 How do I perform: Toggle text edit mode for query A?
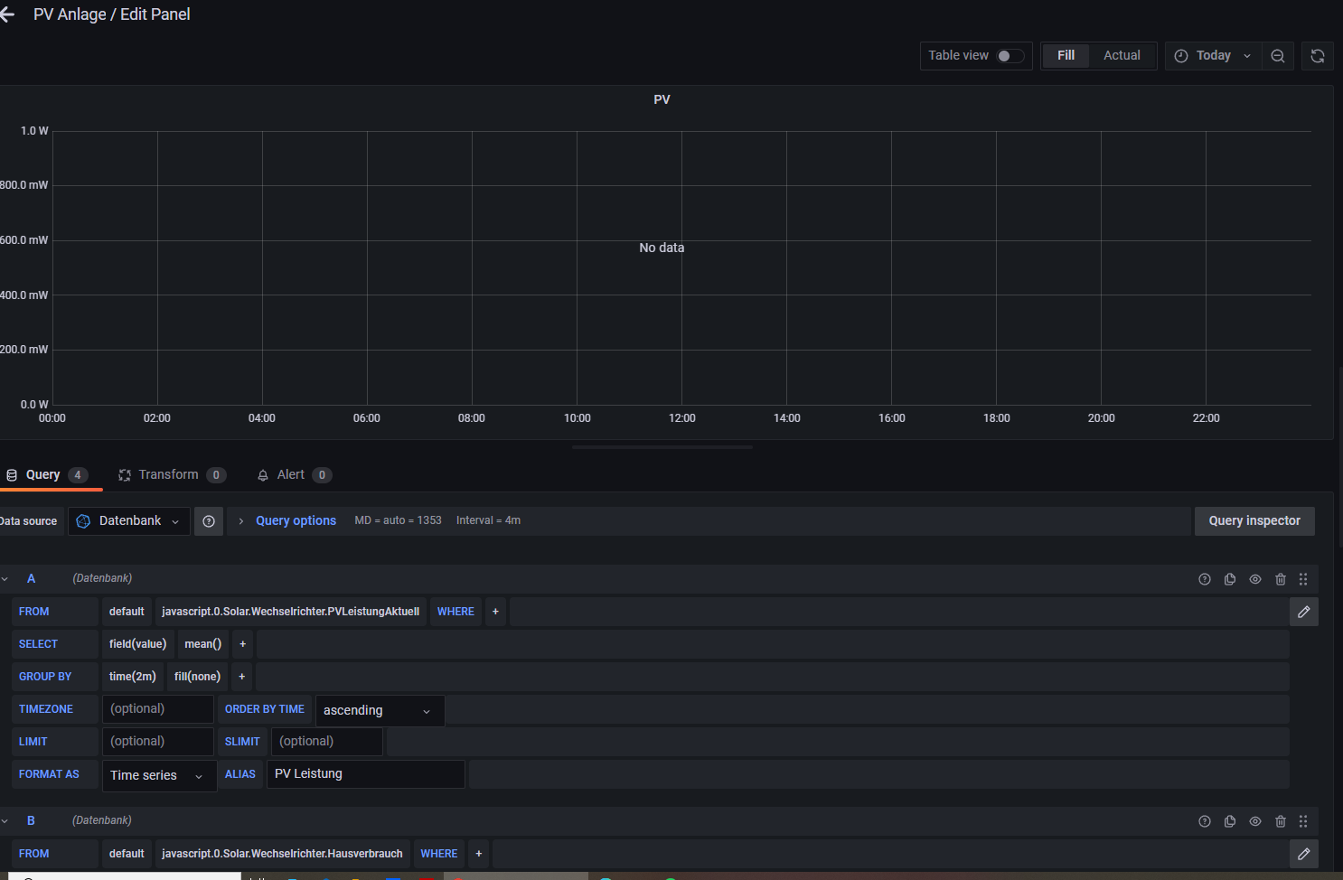tap(1304, 612)
